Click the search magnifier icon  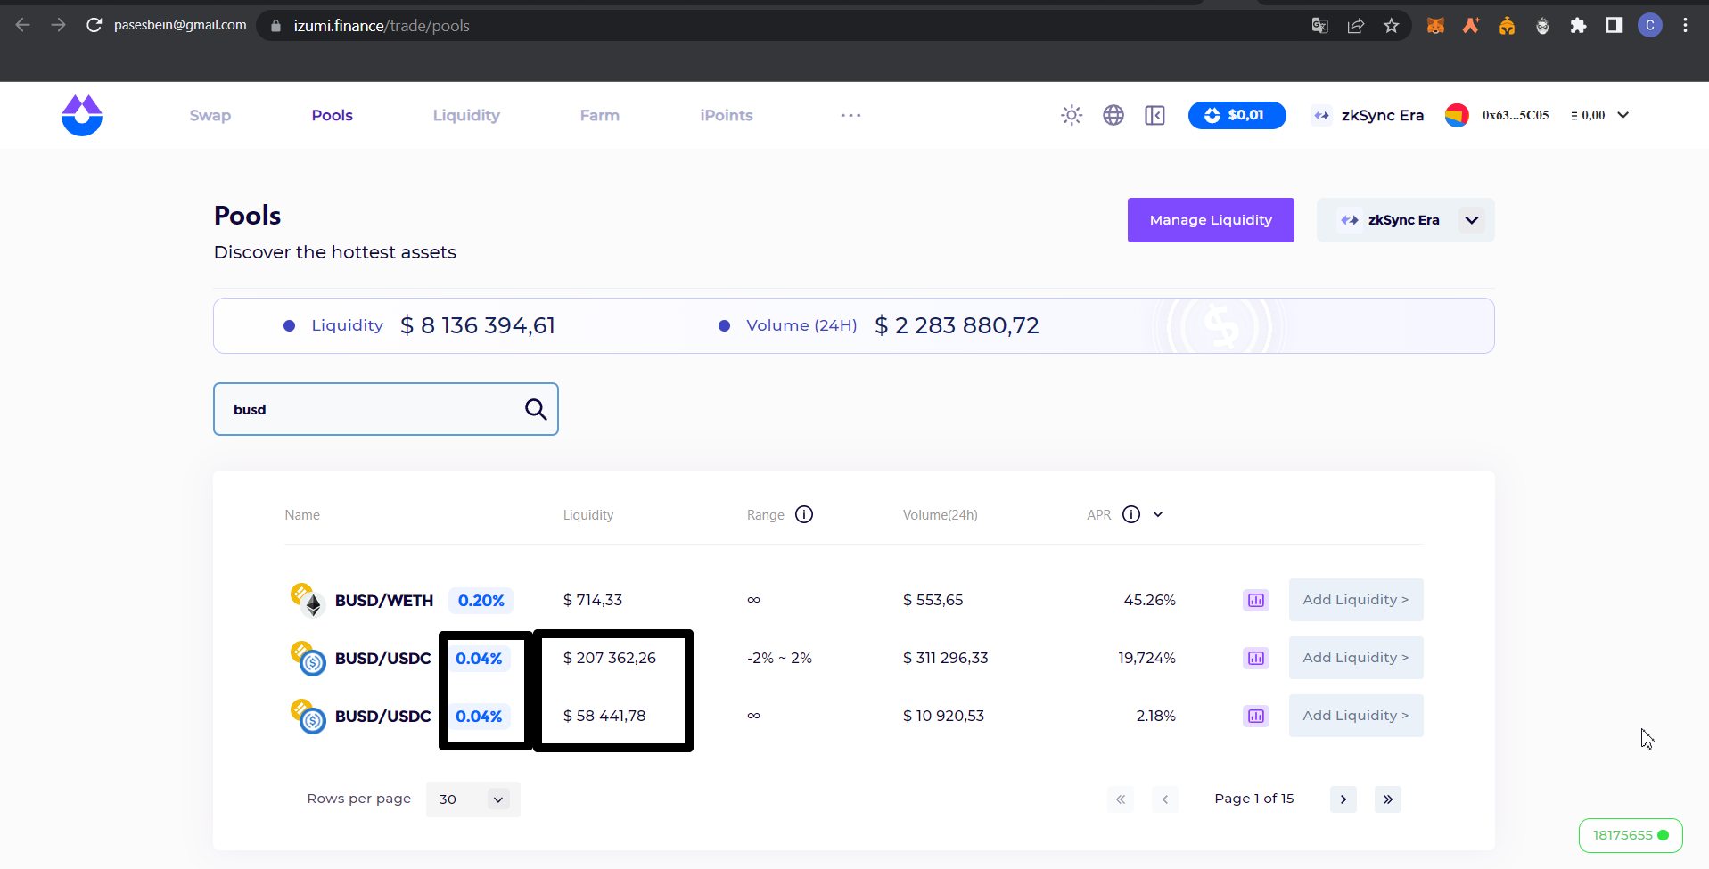click(536, 409)
